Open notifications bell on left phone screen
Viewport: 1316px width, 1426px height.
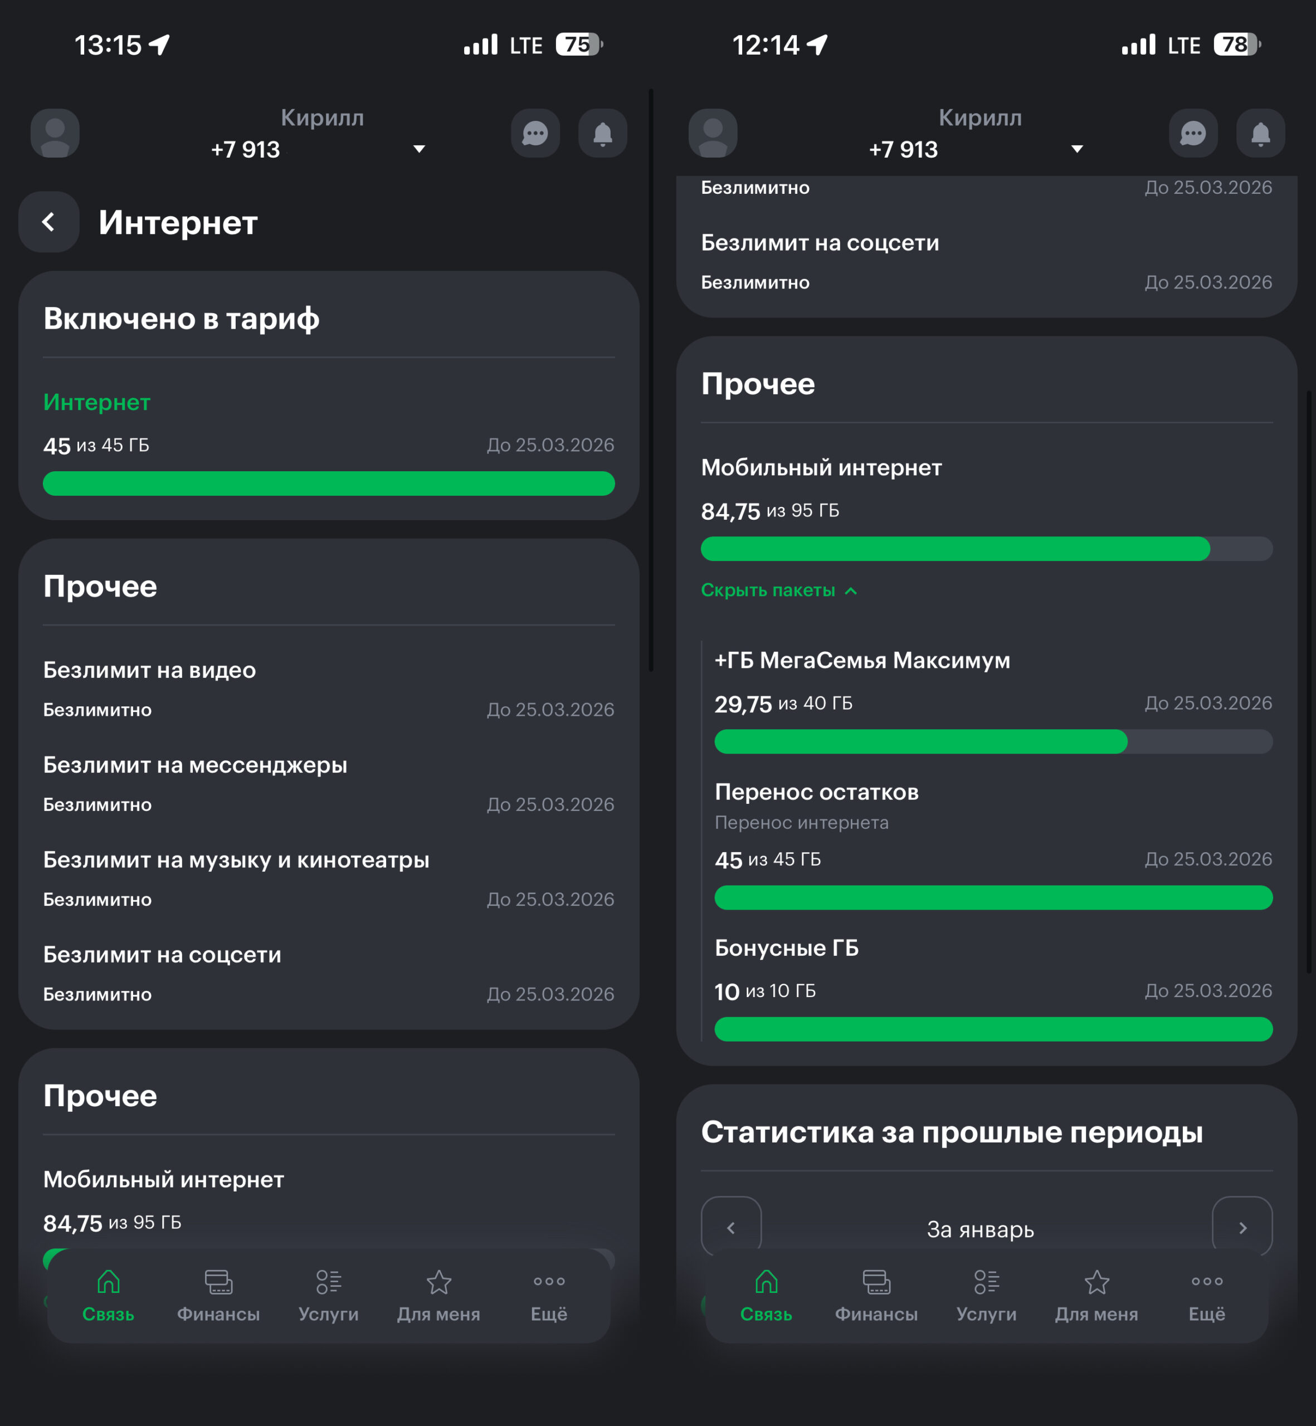602,133
